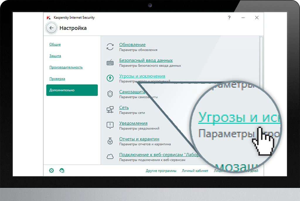Click the back arrow button
Image resolution: width=300 pixels, height=201 pixels.
52,28
